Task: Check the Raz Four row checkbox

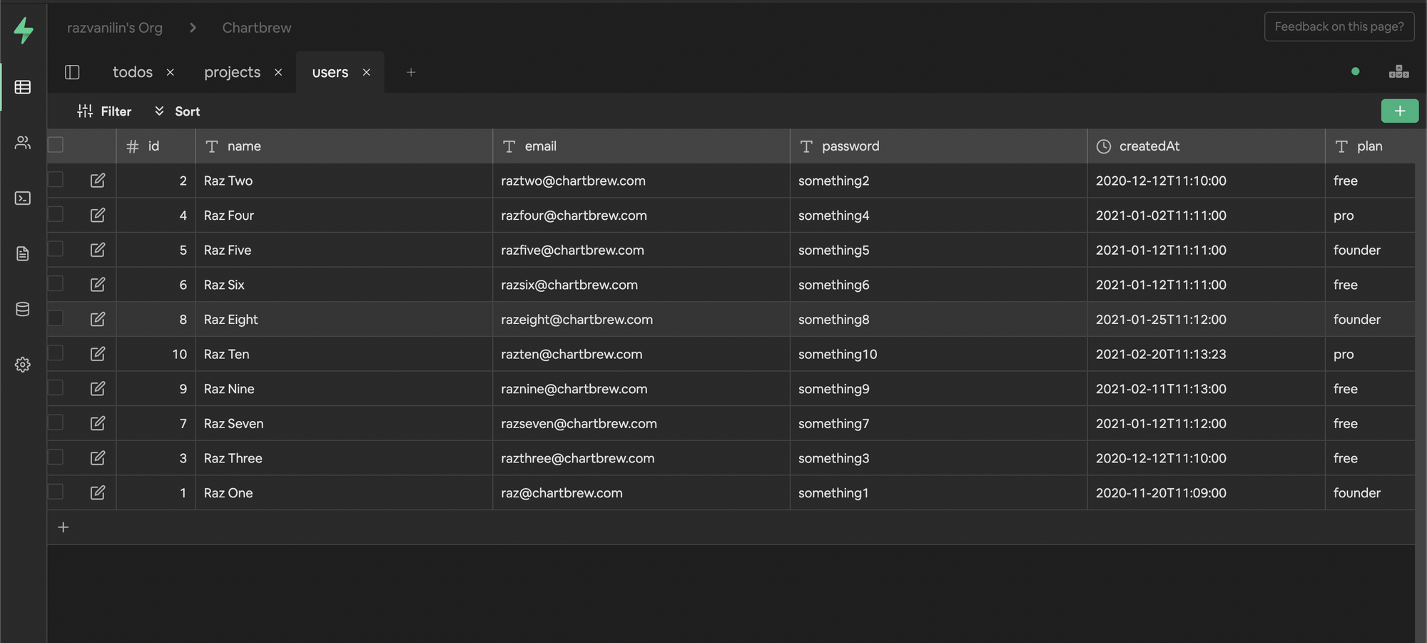Action: coord(56,215)
